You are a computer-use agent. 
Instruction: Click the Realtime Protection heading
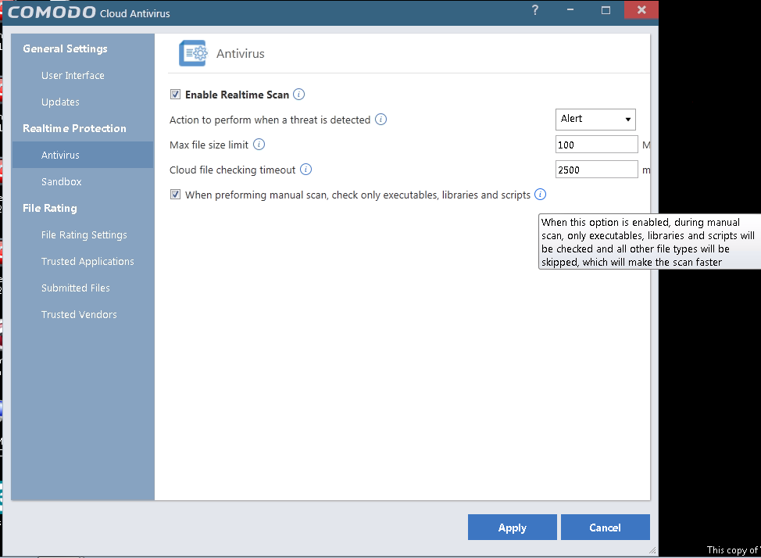[x=74, y=128]
